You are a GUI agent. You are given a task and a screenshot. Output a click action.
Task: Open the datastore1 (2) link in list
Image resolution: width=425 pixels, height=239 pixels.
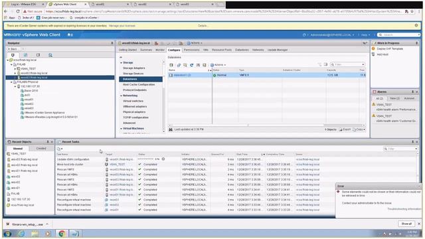tap(182, 75)
